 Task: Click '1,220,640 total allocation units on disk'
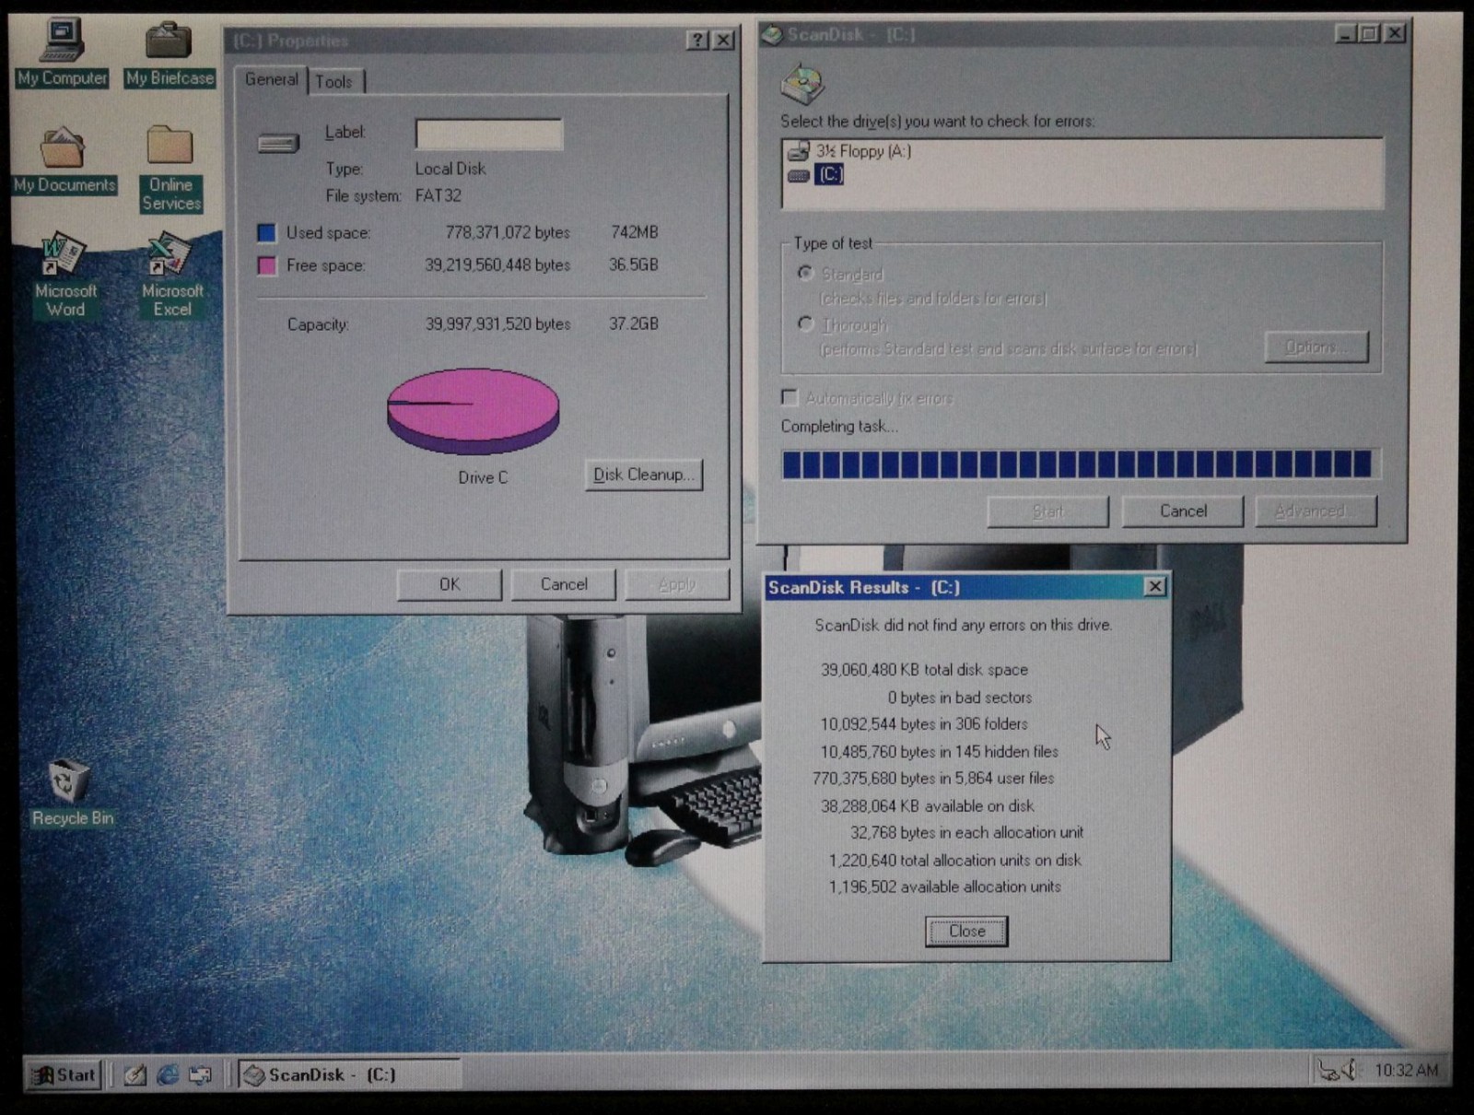pyautogui.click(x=955, y=860)
